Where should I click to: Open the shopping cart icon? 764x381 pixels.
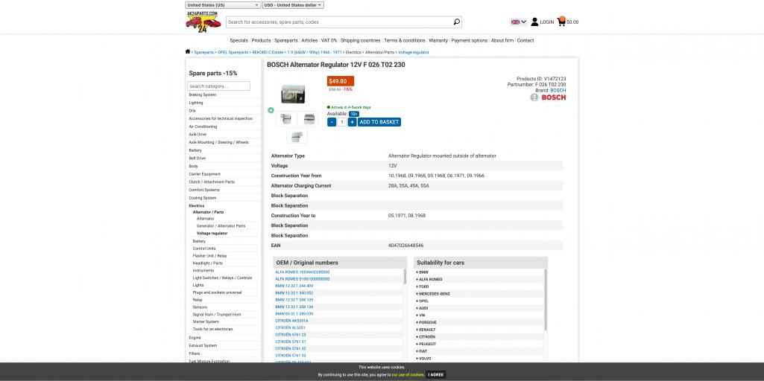click(561, 22)
